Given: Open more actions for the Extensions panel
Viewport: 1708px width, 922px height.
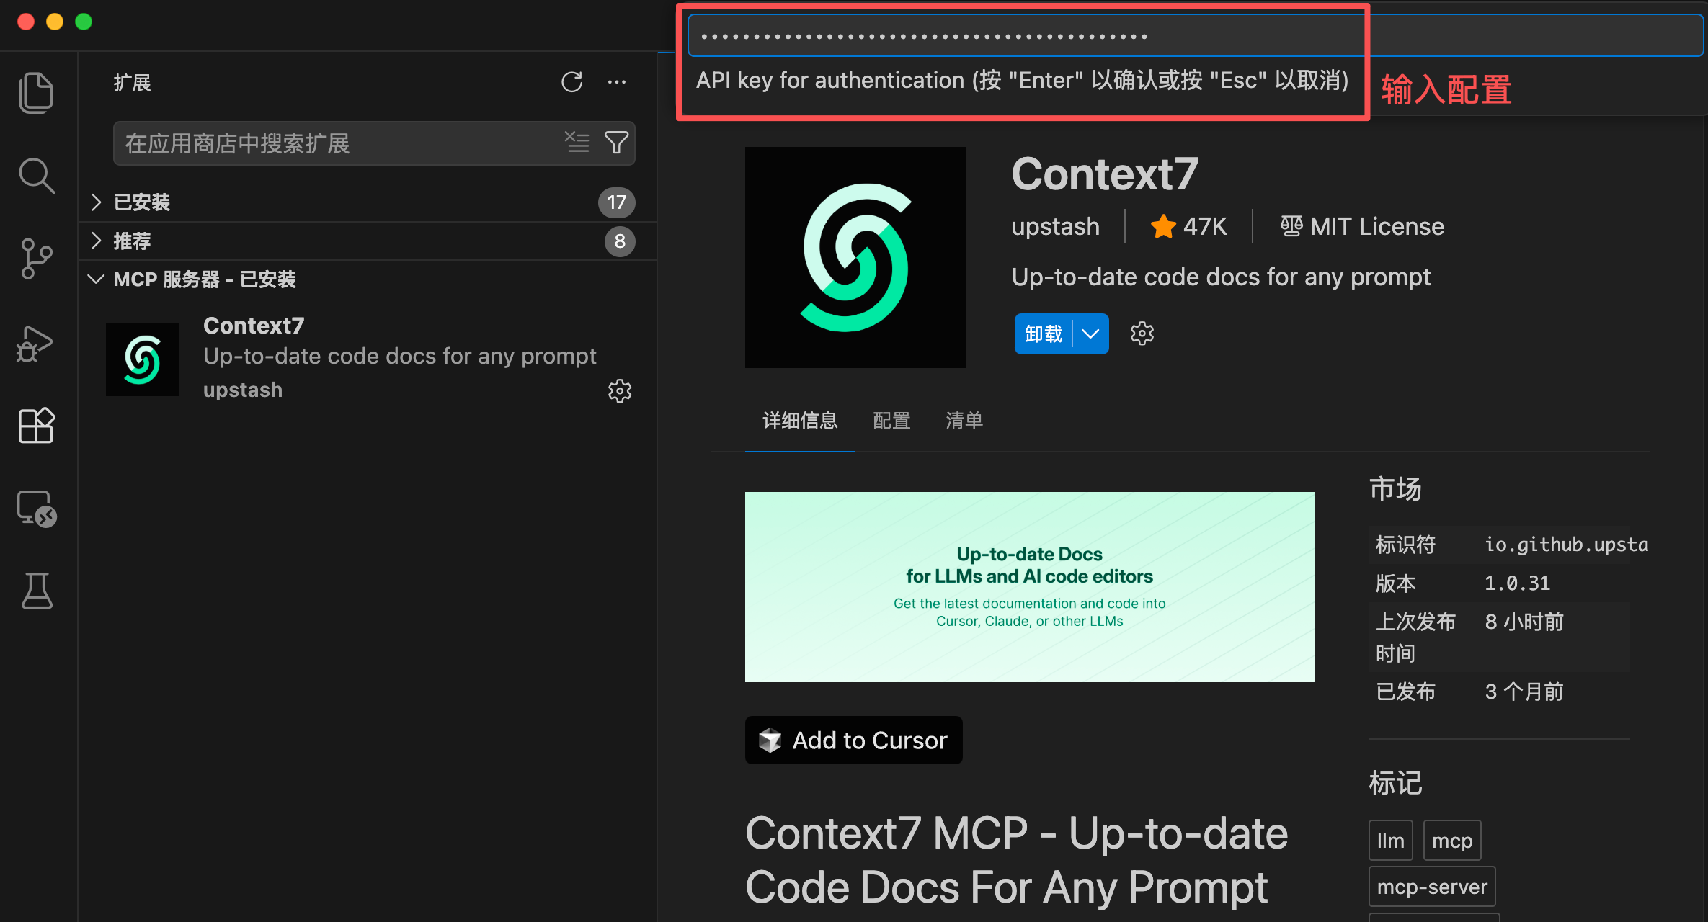Looking at the screenshot, I should (x=617, y=81).
